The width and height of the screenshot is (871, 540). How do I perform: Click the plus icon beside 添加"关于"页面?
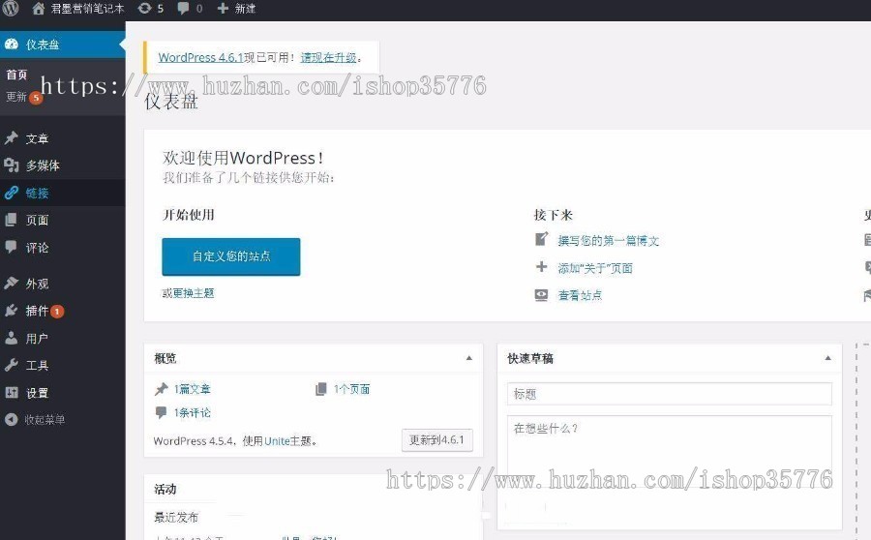click(x=542, y=267)
